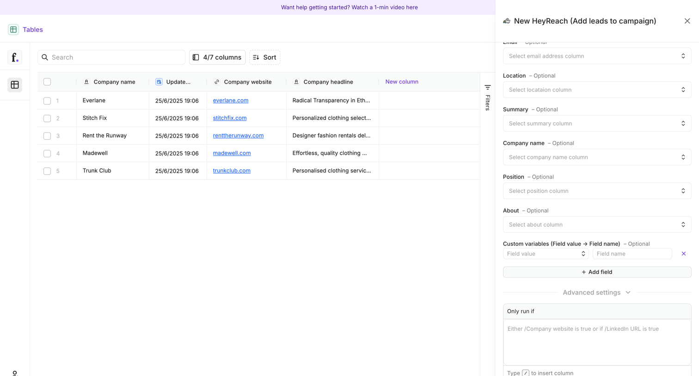Click the Effortless, quality clothing headline cell

click(x=332, y=153)
